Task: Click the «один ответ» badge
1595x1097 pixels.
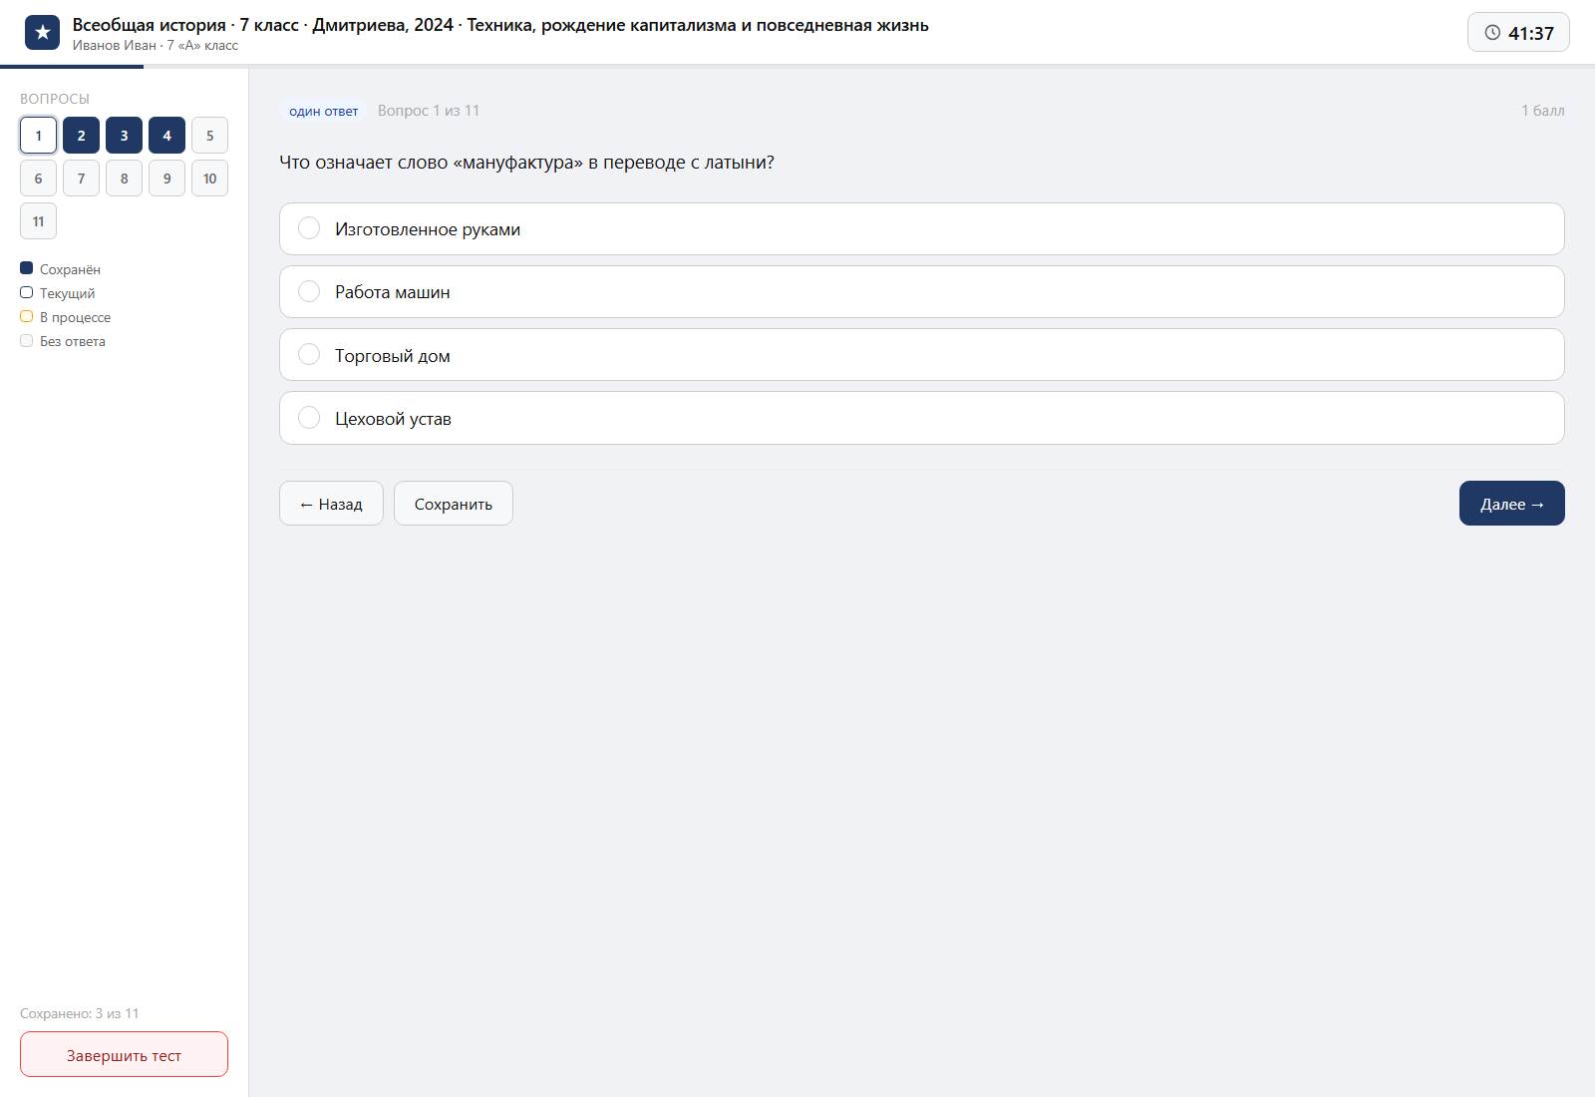Action: (323, 111)
